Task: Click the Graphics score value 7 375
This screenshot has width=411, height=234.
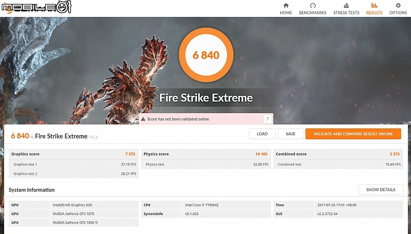Action: pos(130,154)
